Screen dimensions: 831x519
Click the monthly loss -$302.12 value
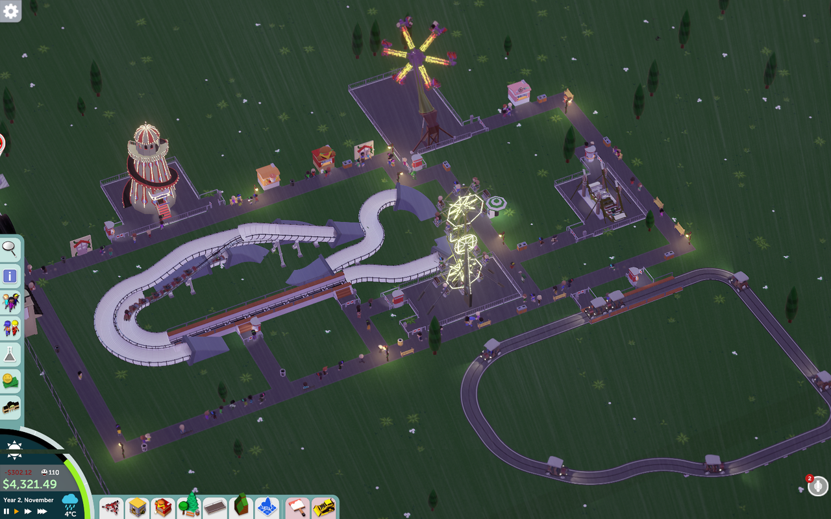pyautogui.click(x=18, y=472)
